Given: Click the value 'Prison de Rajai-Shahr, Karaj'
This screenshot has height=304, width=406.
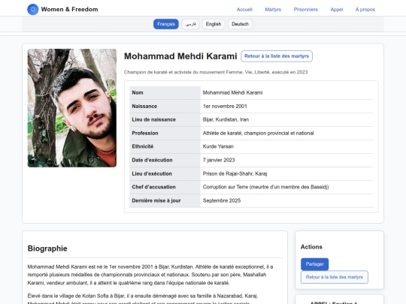Looking at the screenshot, I should tap(235, 173).
